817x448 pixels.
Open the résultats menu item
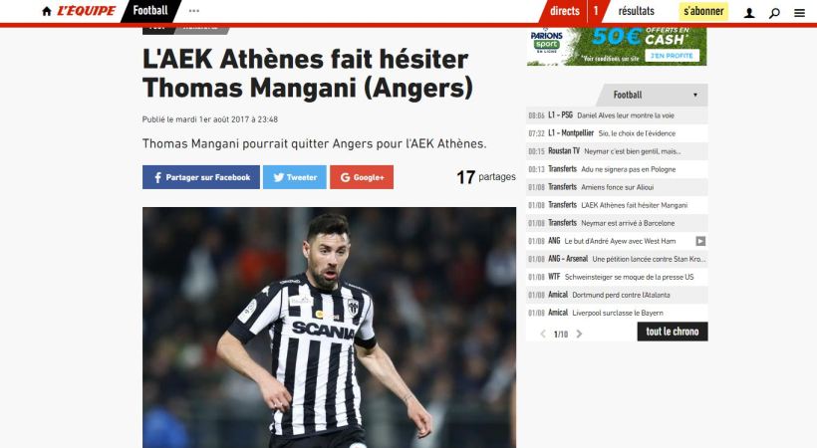[637, 11]
